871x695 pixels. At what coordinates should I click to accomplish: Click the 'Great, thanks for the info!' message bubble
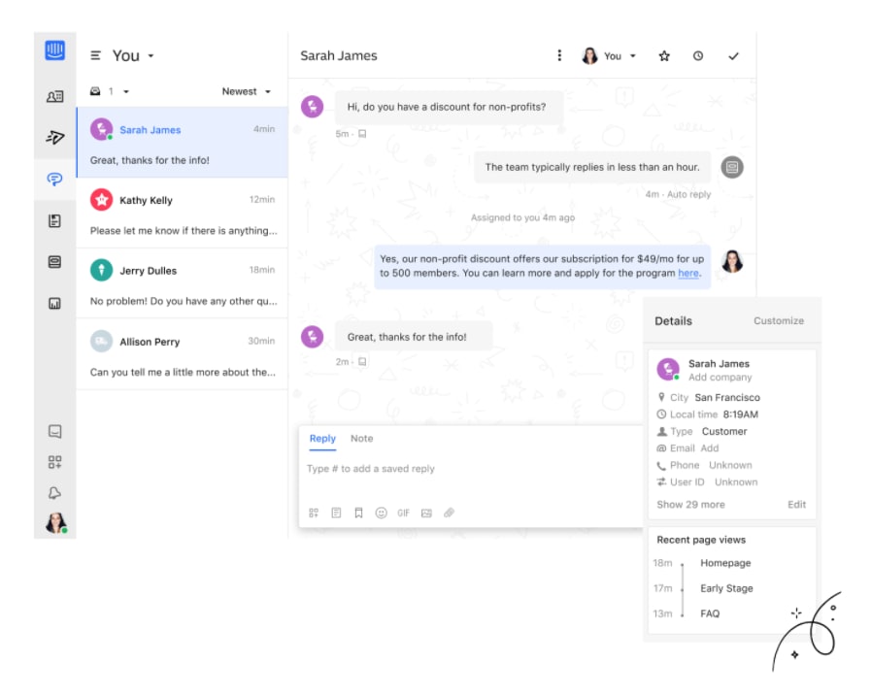(x=414, y=337)
